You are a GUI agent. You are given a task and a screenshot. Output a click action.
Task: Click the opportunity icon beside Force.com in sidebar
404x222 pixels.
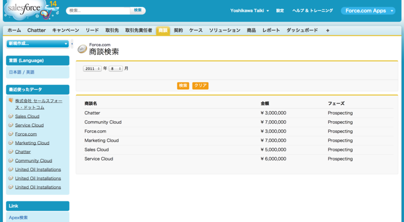pyautogui.click(x=11, y=134)
